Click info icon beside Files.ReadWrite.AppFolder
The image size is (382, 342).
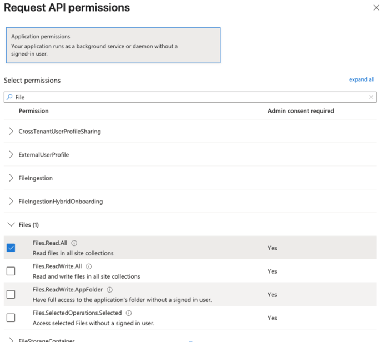109,290
